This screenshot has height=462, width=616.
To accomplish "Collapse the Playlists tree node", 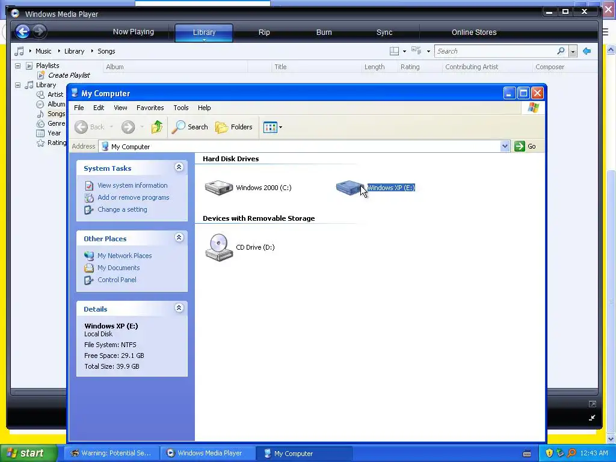I will point(17,66).
